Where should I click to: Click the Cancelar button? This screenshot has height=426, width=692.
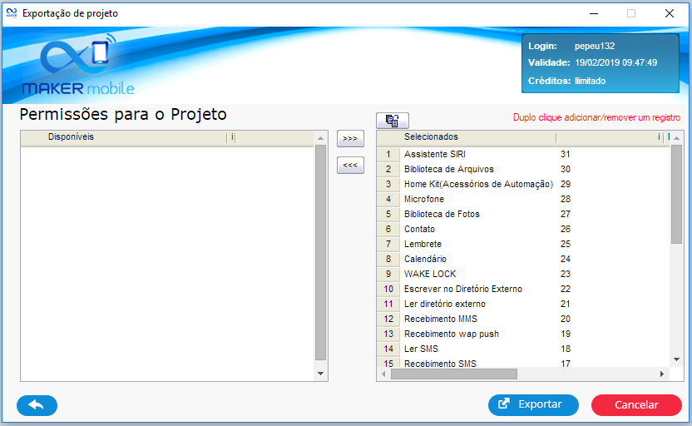pyautogui.click(x=636, y=405)
